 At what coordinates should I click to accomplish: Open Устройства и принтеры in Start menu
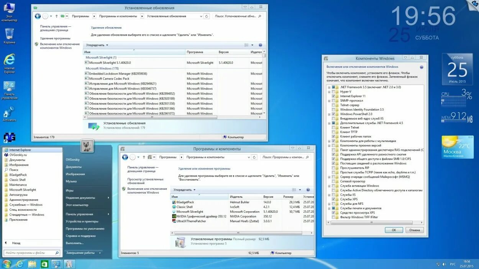(82, 221)
